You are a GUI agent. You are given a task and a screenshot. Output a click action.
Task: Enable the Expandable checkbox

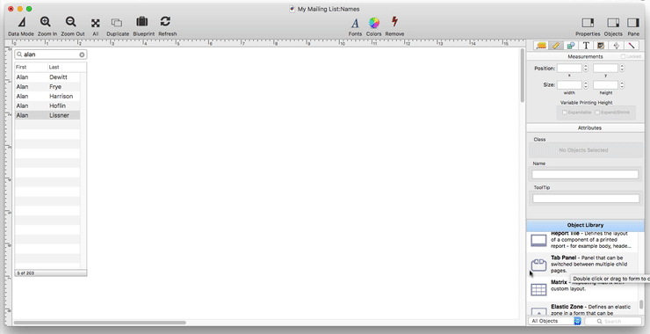pos(564,113)
